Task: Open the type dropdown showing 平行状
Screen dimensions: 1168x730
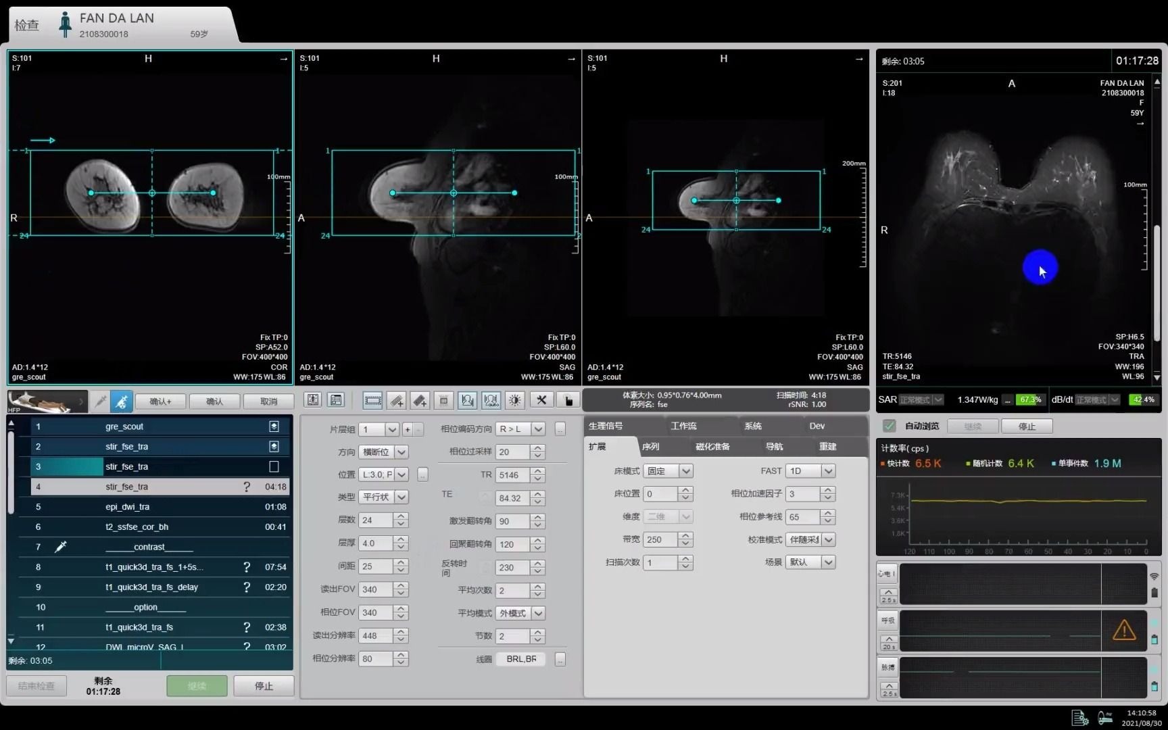Action: coord(401,497)
